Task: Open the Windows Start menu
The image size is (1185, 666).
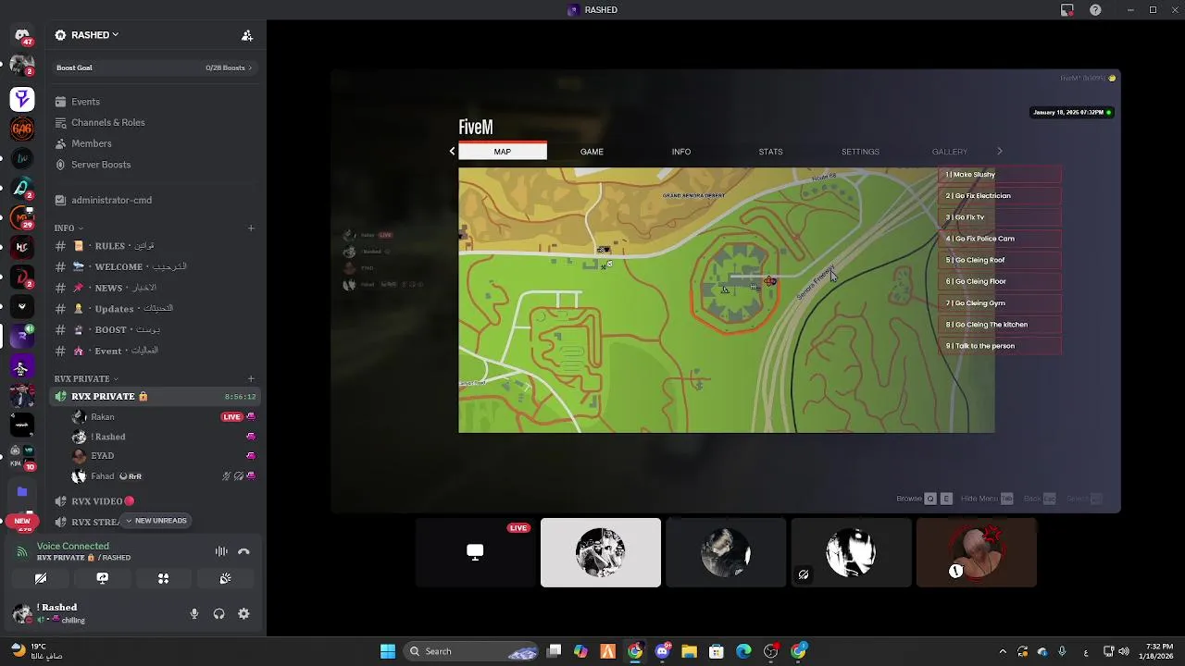Action: 388,651
